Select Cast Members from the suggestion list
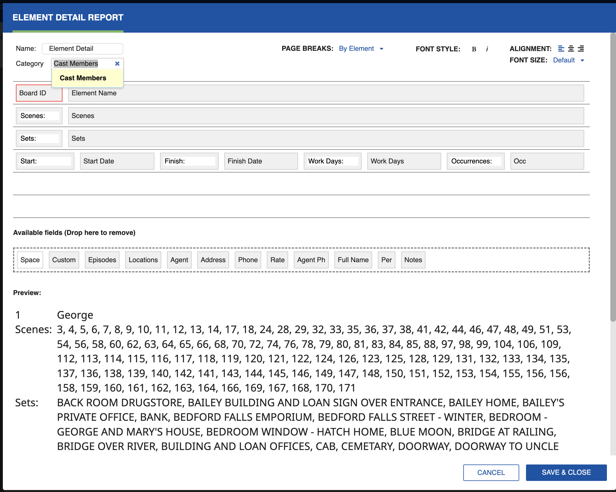 point(83,78)
